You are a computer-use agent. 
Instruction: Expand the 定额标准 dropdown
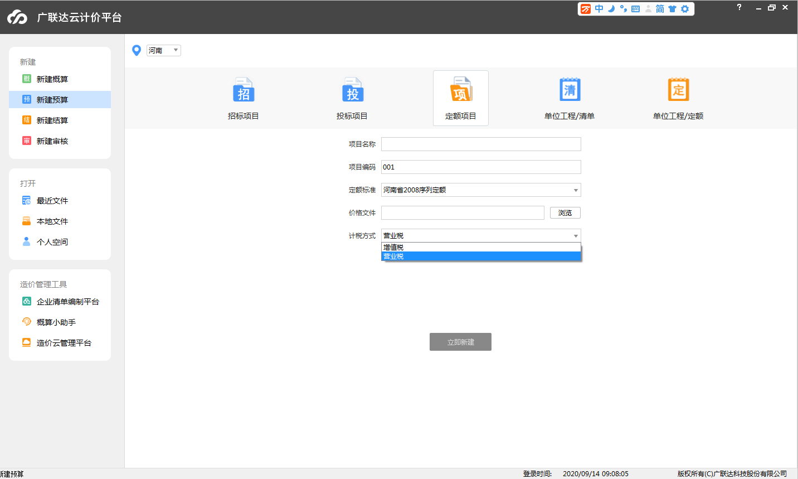481,190
